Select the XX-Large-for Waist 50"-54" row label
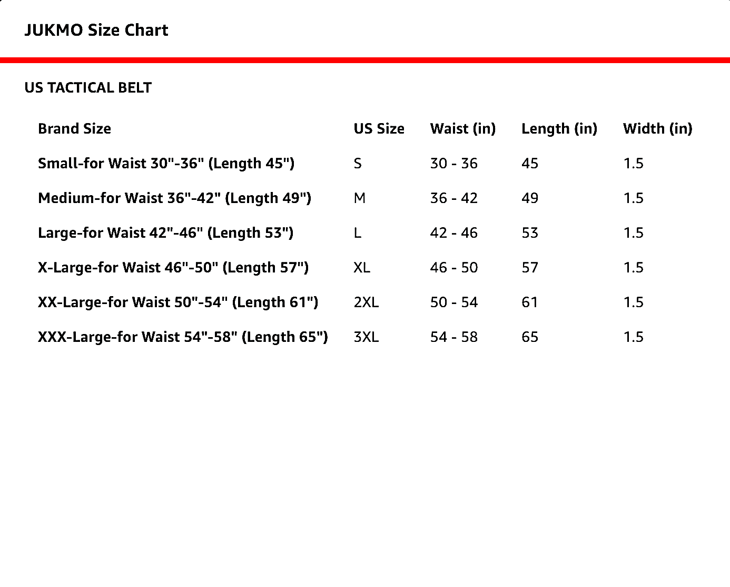This screenshot has width=730, height=587. [178, 302]
